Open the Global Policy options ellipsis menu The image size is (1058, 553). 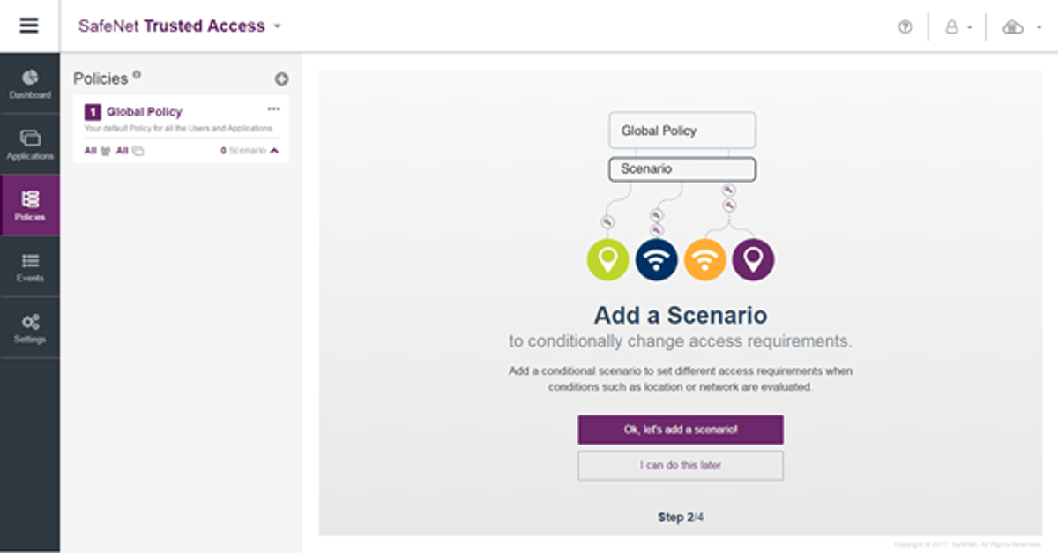coord(273,108)
